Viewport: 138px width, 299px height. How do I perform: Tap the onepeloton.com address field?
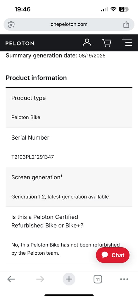pyautogui.click(x=69, y=25)
